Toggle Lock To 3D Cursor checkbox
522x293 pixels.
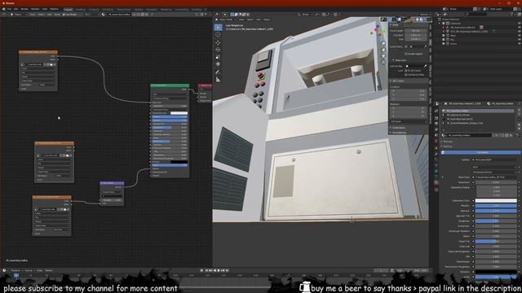click(406, 71)
